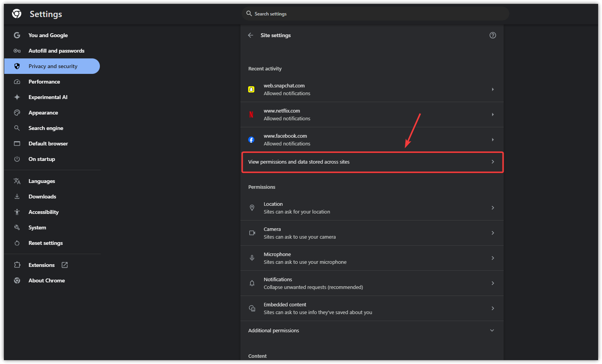The height and width of the screenshot is (364, 602).
Task: Click the back arrow beside Site settings
Action: [250, 35]
